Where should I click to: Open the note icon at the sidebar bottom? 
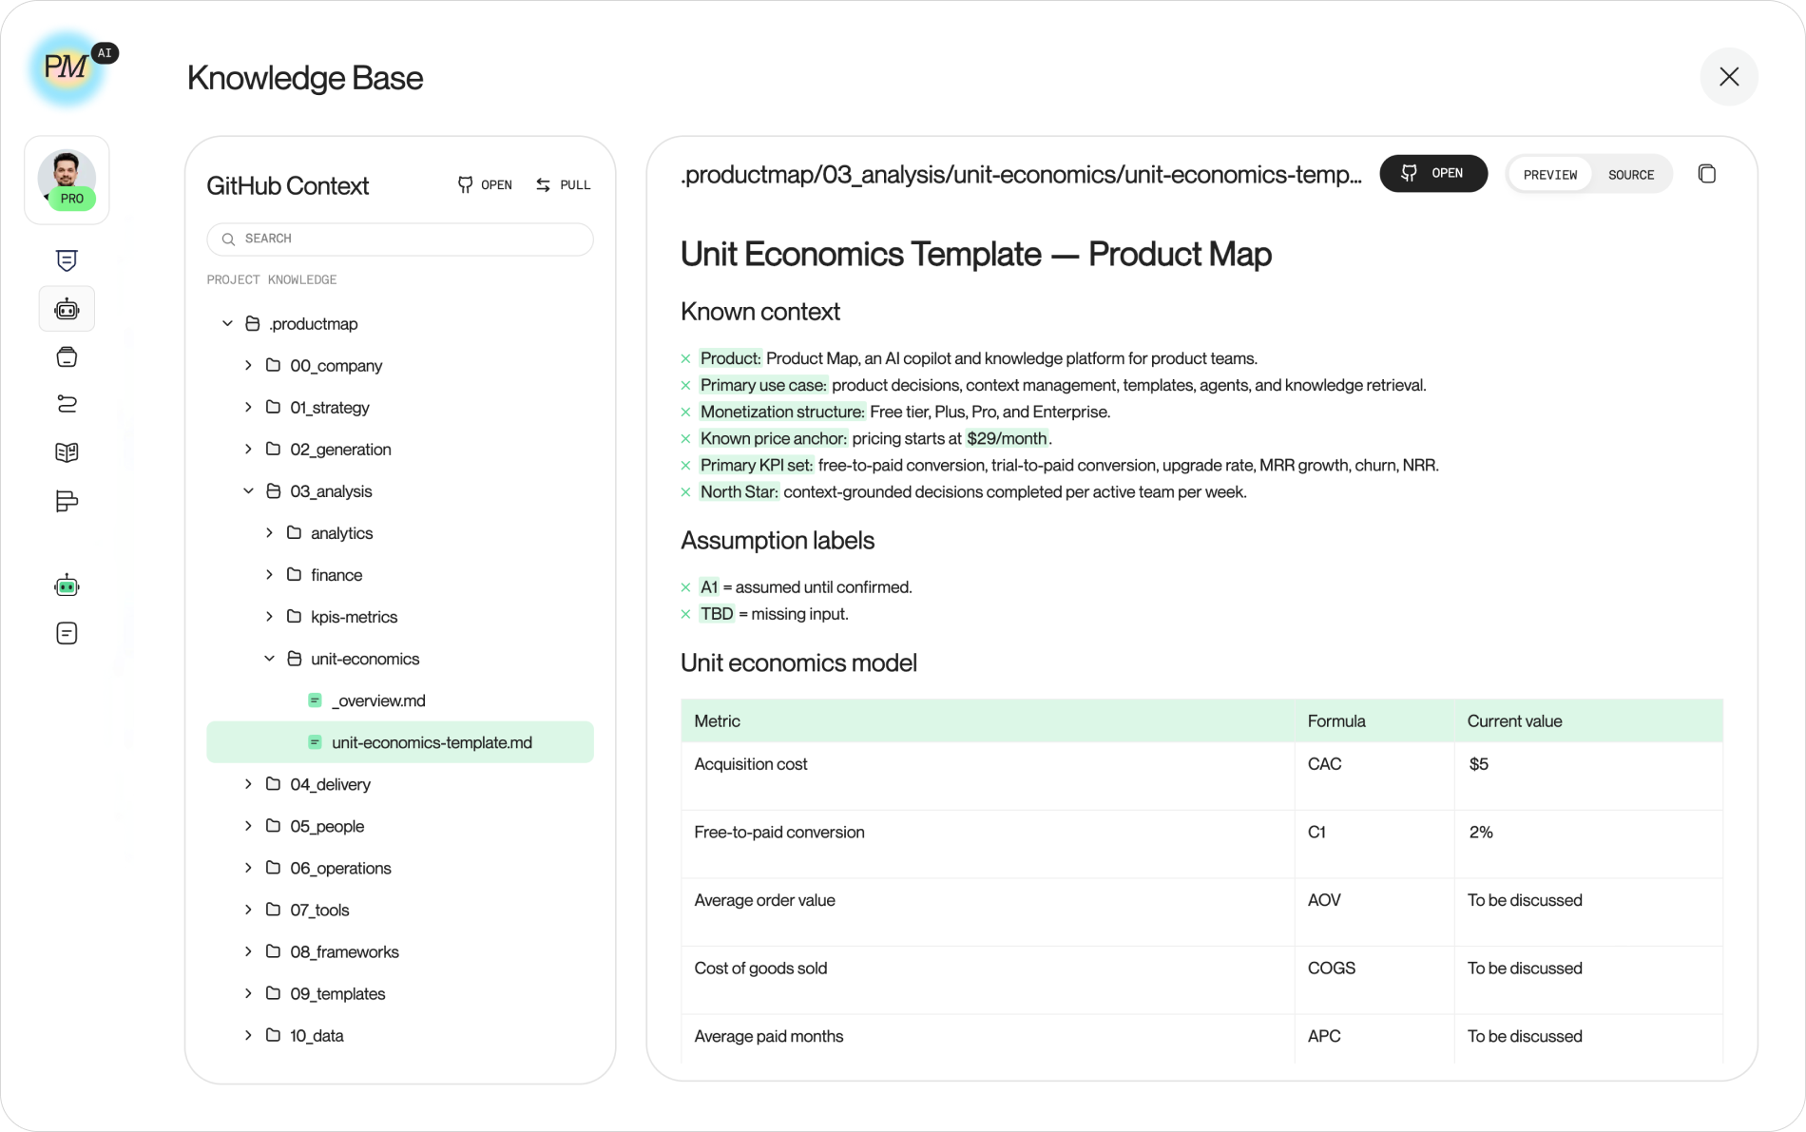pos(67,633)
